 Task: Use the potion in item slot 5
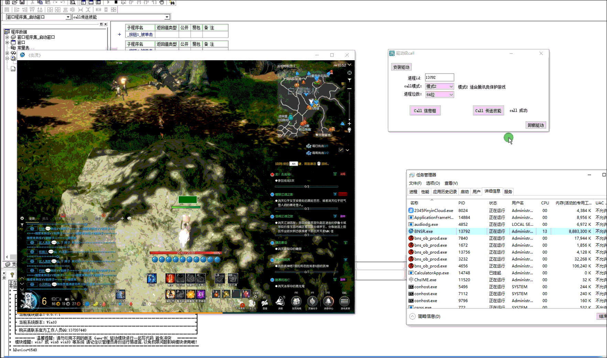point(216,294)
